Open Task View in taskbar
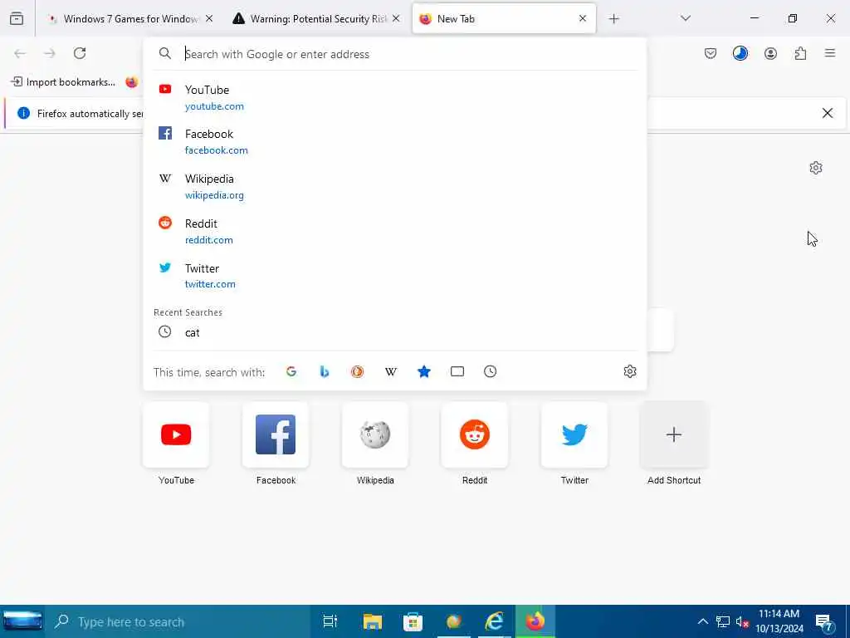The height and width of the screenshot is (638, 850). [330, 621]
